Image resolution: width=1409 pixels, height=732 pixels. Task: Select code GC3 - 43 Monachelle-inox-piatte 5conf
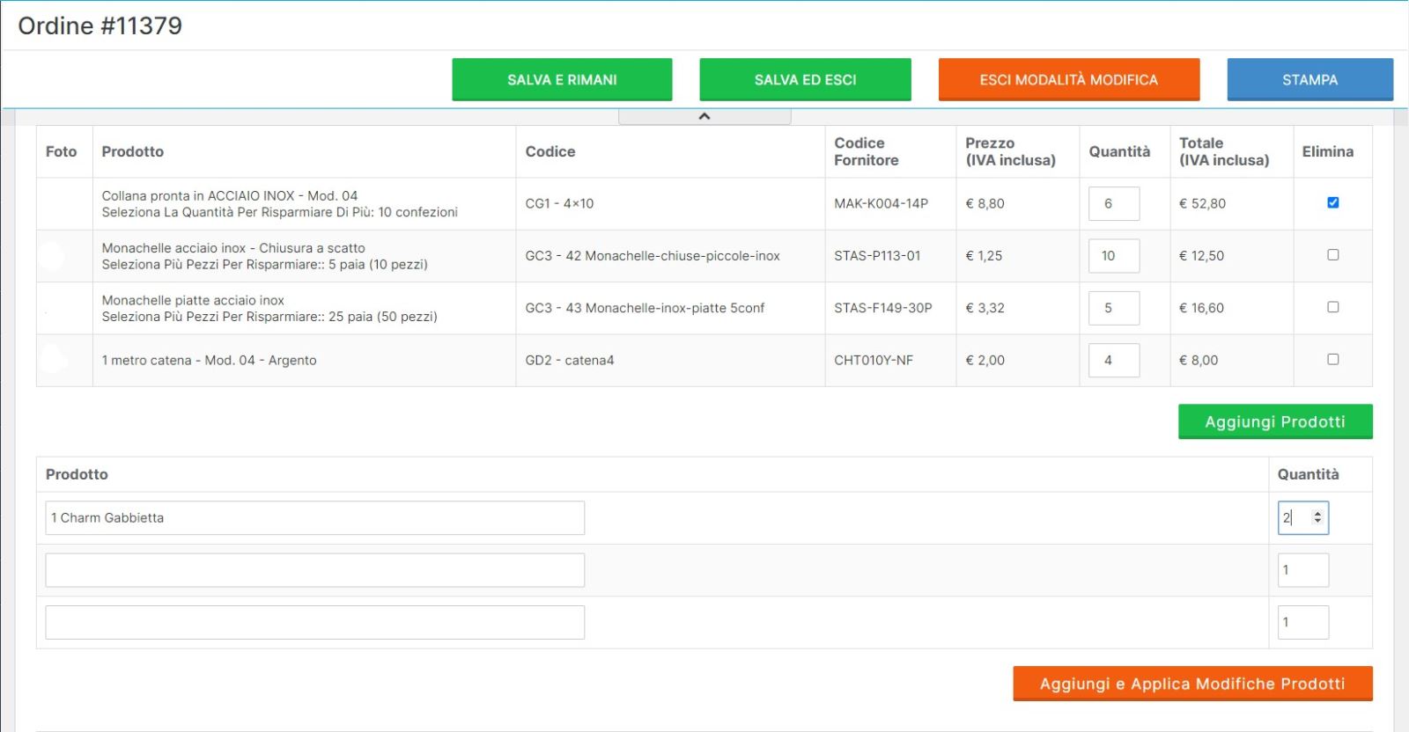(x=645, y=308)
